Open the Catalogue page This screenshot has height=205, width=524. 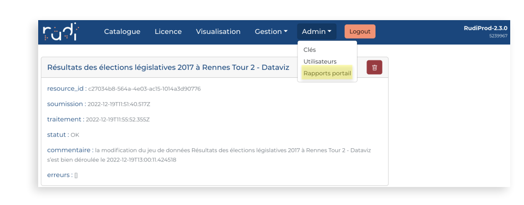[x=122, y=32]
